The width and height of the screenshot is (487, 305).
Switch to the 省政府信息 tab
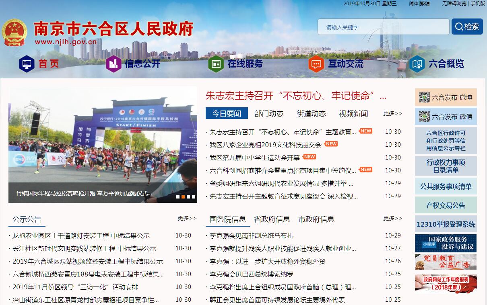coord(272,219)
